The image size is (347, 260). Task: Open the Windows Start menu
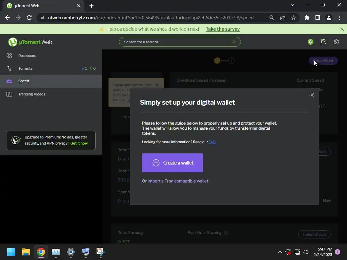(x=11, y=252)
